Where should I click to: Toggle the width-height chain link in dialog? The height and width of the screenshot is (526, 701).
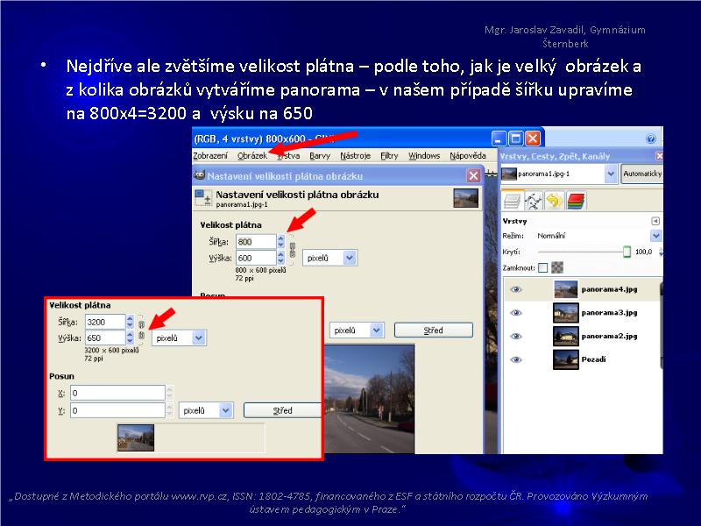(293, 250)
